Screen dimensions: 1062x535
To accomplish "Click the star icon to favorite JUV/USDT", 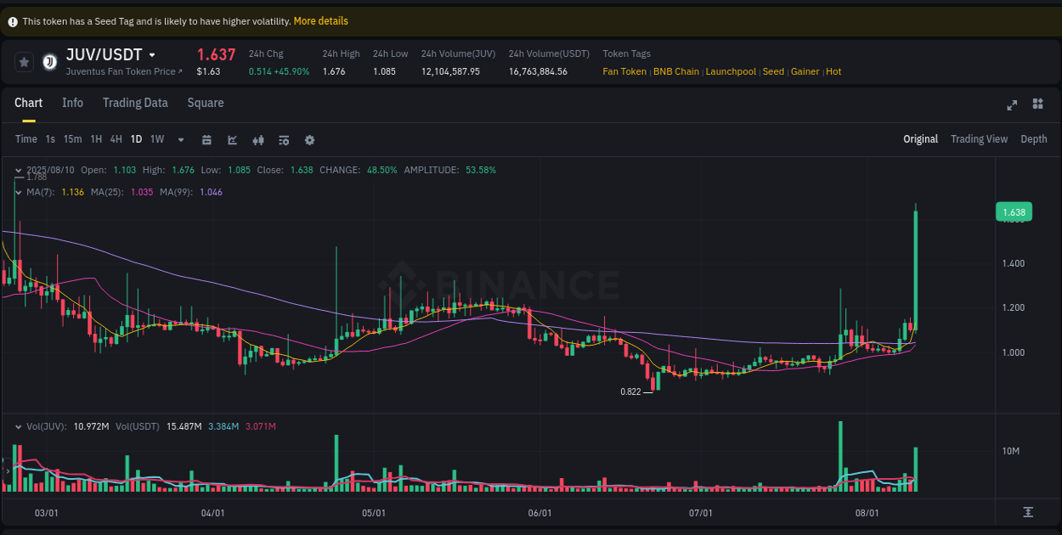I will point(24,61).
